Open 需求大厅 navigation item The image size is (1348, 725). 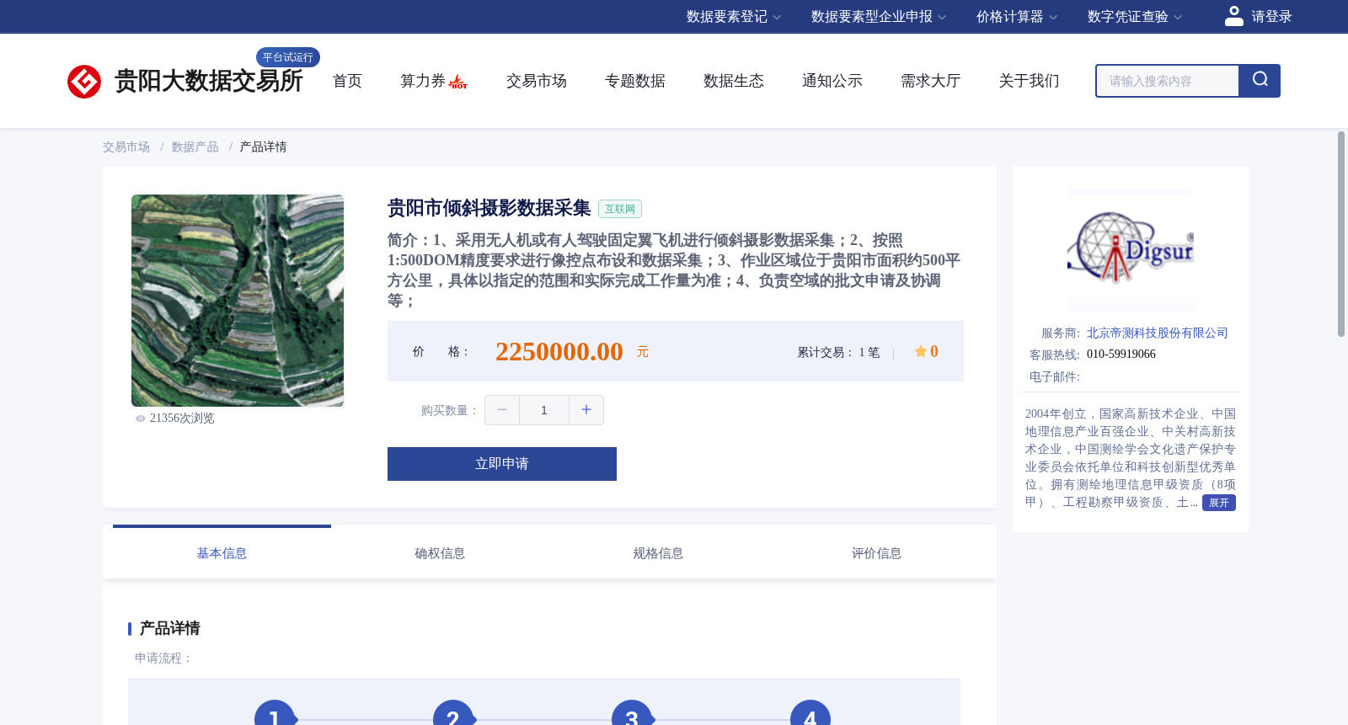coord(931,81)
